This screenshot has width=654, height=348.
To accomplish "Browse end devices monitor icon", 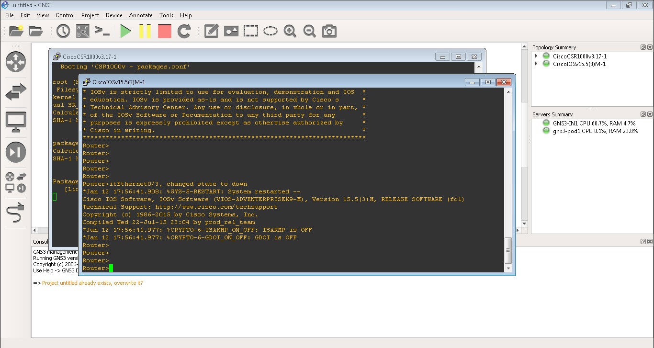I will click(16, 123).
